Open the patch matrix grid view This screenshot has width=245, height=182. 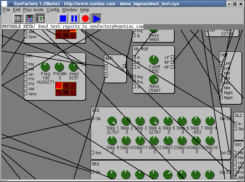pyautogui.click(x=18, y=19)
